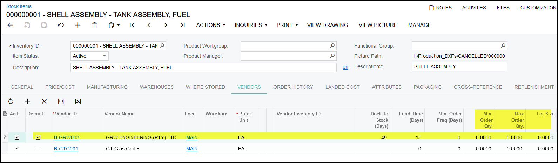
Task: Go to the last record icon
Action: 182,25
